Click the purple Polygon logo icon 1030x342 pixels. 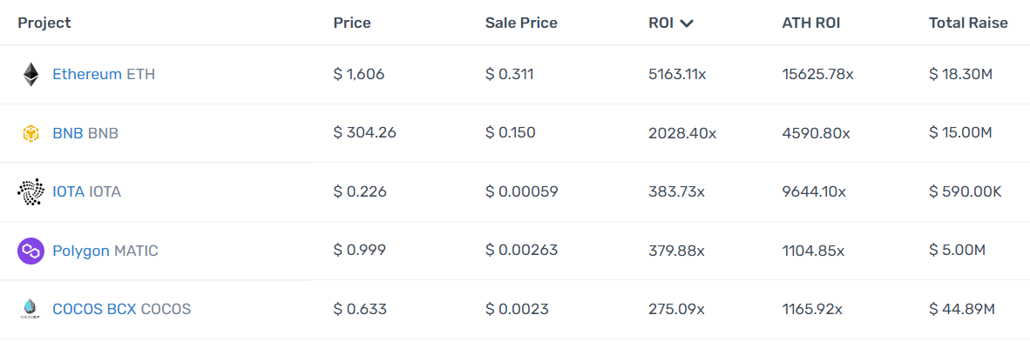click(x=30, y=251)
